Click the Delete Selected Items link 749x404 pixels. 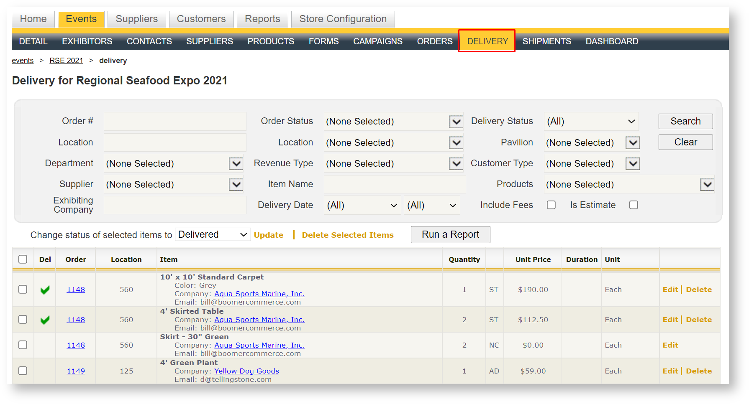point(347,235)
